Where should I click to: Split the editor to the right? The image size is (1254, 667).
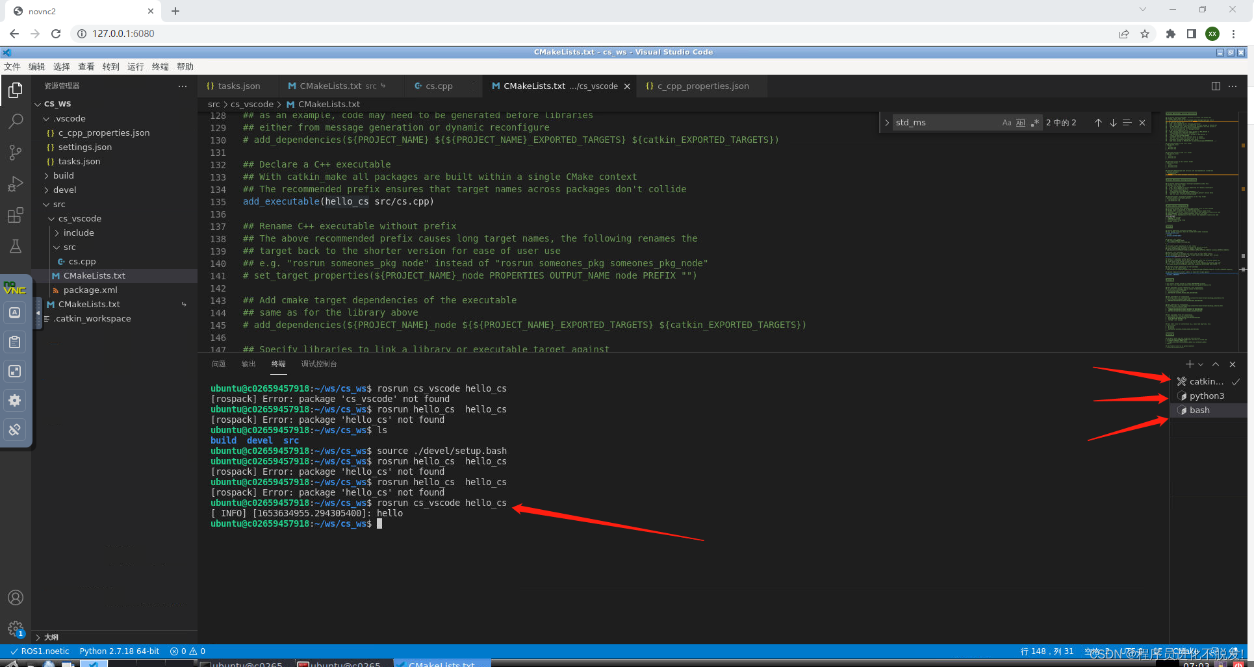pos(1216,86)
